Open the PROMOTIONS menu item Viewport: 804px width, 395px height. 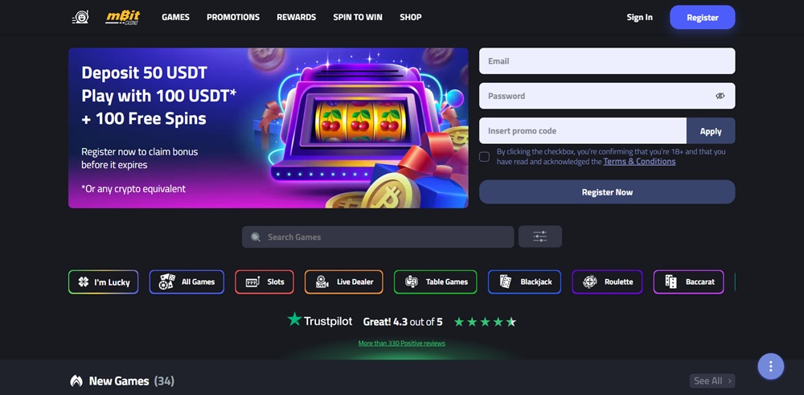point(233,17)
